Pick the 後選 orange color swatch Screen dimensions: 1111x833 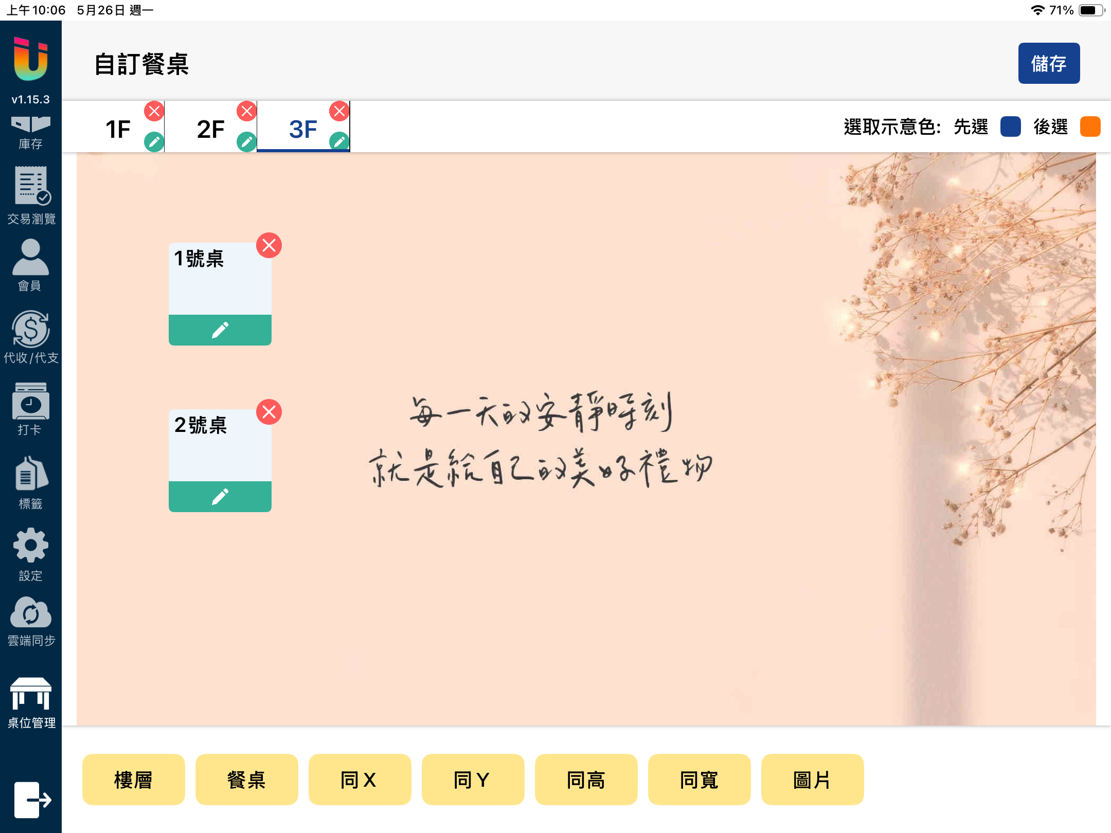pos(1090,126)
